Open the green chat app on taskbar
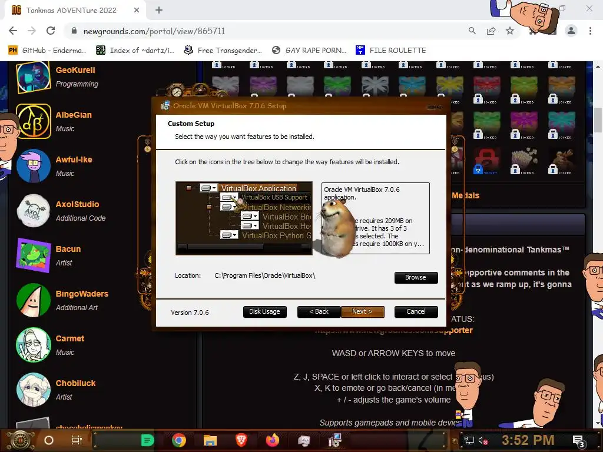 [147, 440]
